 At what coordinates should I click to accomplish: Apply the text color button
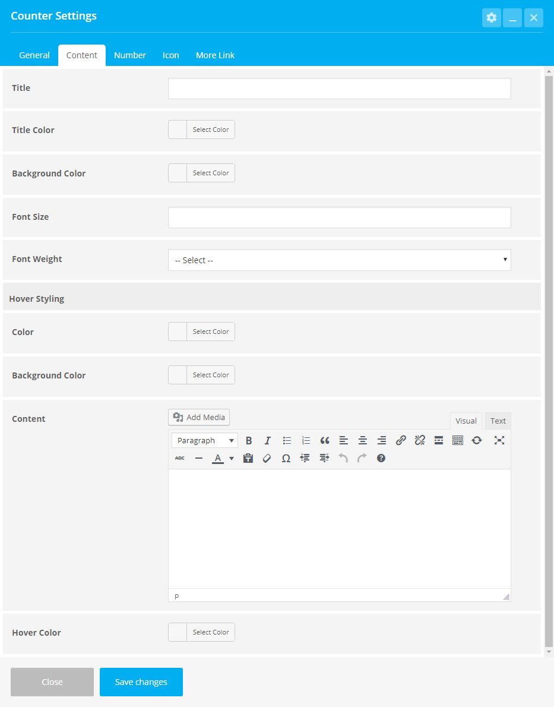pos(218,458)
